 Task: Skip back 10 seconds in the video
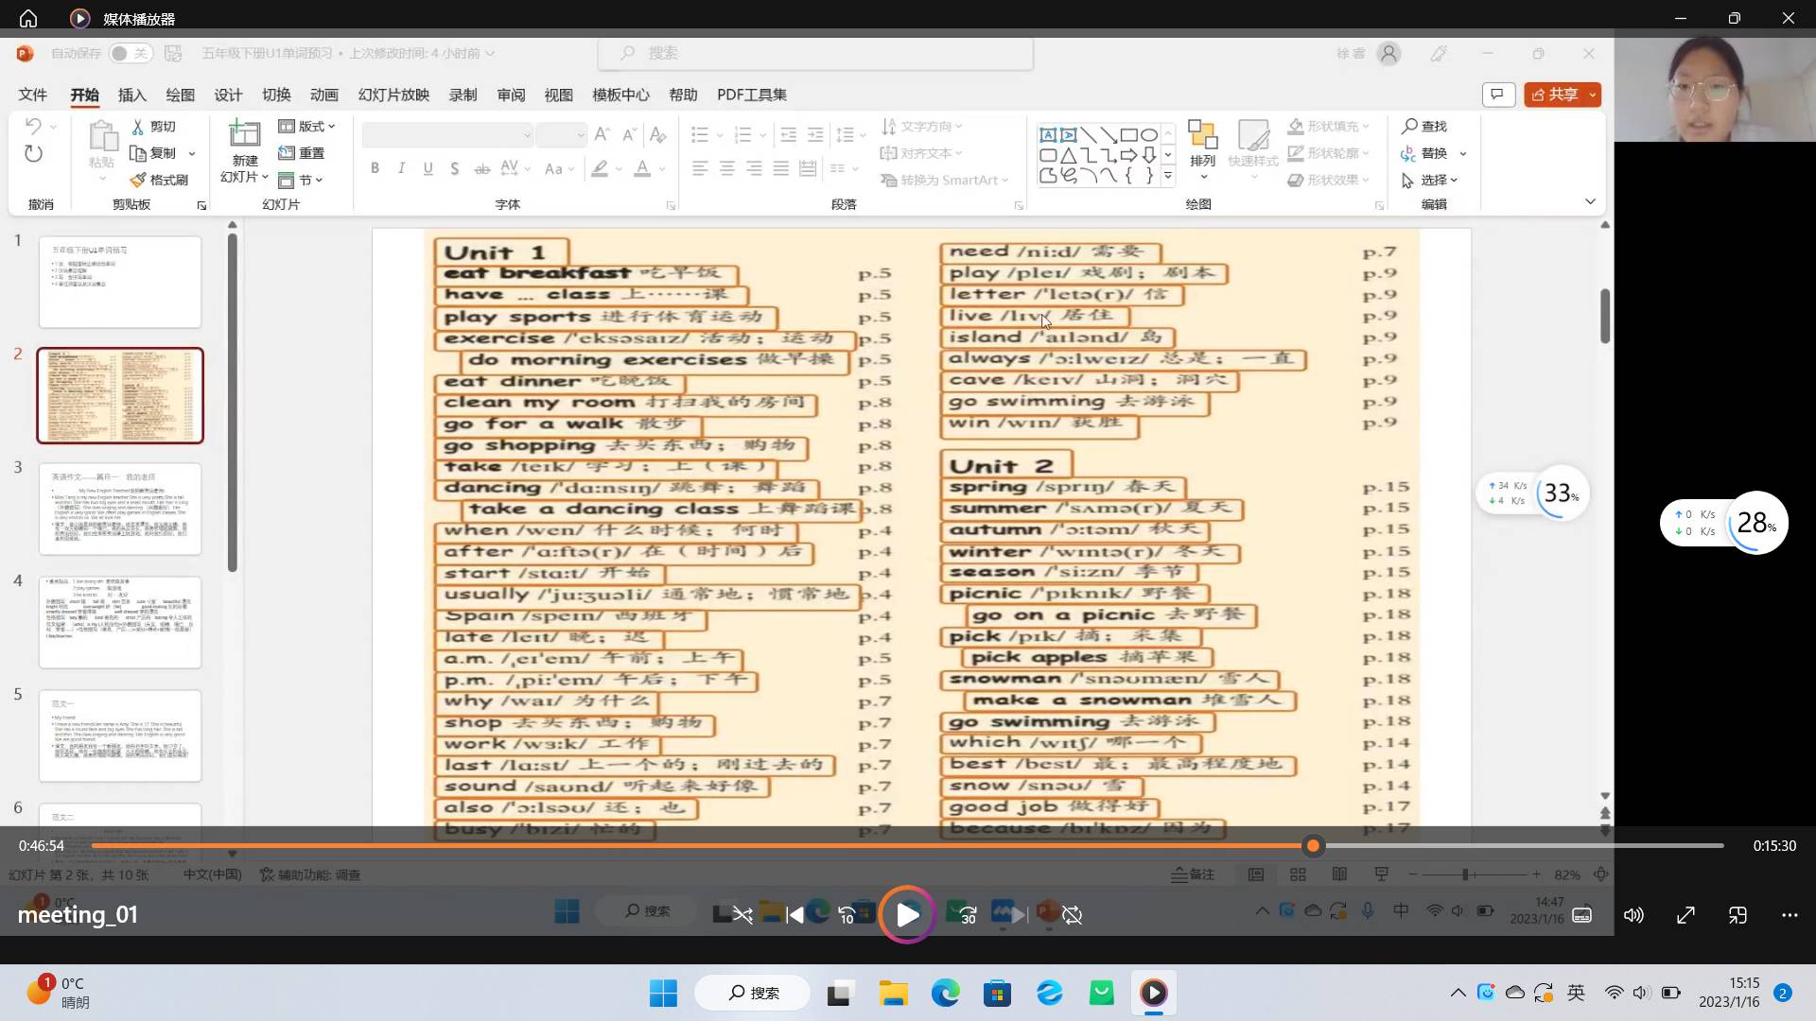[847, 914]
